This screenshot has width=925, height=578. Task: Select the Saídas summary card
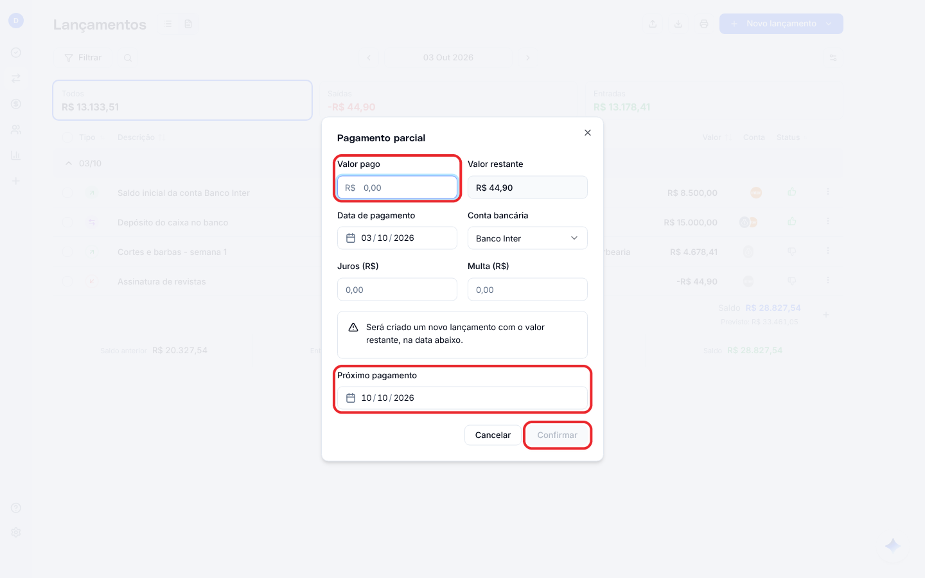click(x=448, y=100)
